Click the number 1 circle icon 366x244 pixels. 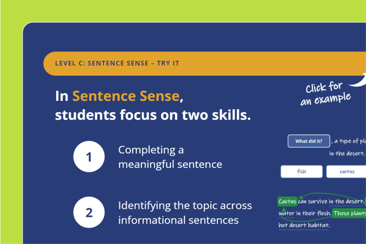[89, 157]
